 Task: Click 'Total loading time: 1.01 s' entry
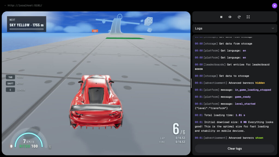point(220,115)
